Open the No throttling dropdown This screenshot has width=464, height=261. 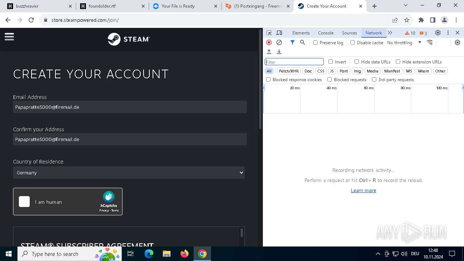(x=404, y=42)
